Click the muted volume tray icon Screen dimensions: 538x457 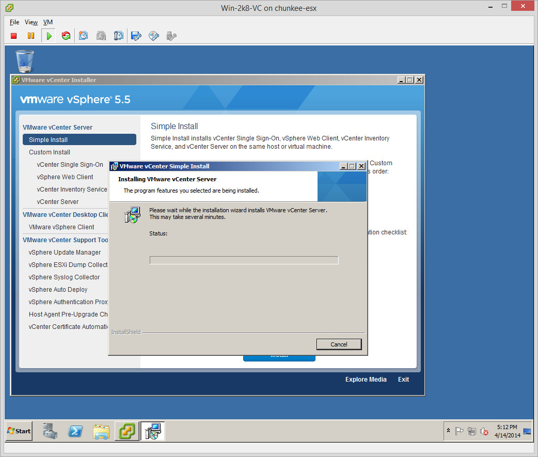pos(484,431)
